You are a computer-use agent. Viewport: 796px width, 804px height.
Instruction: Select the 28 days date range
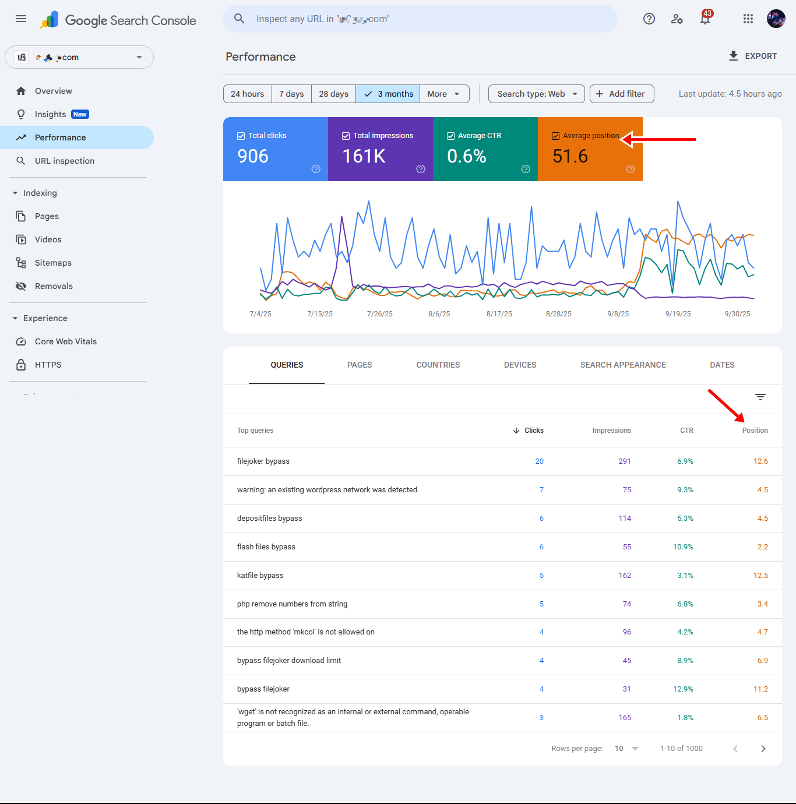333,94
